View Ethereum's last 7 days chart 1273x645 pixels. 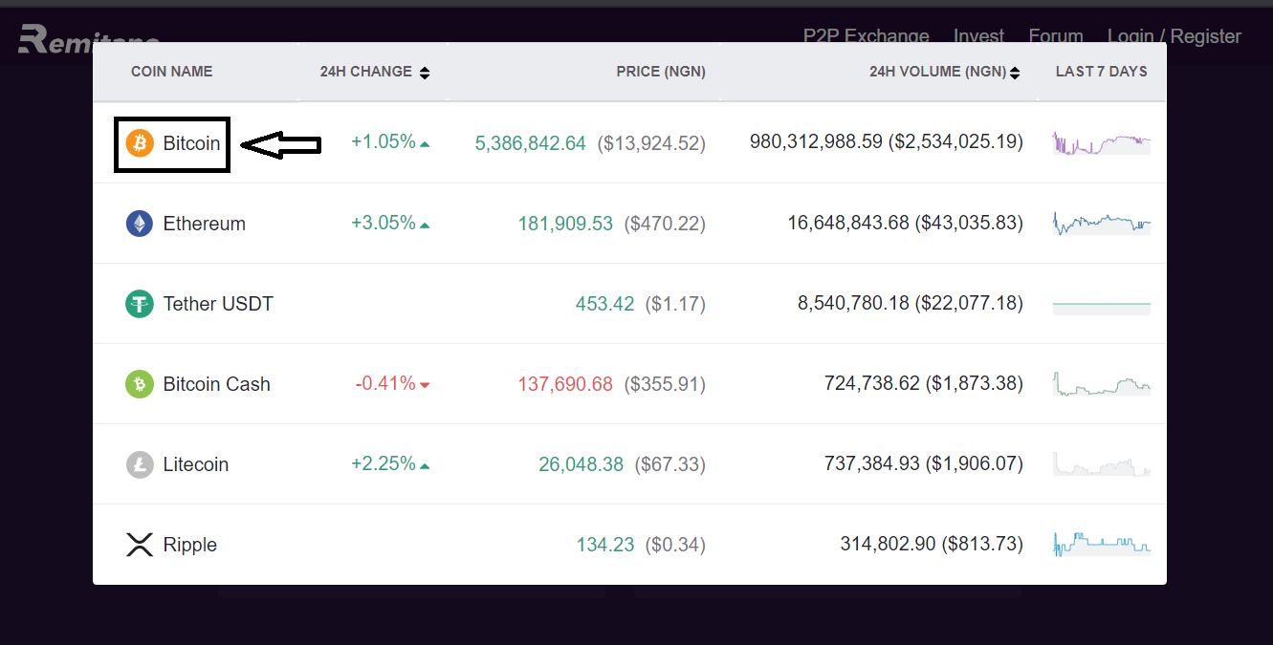(x=1101, y=224)
